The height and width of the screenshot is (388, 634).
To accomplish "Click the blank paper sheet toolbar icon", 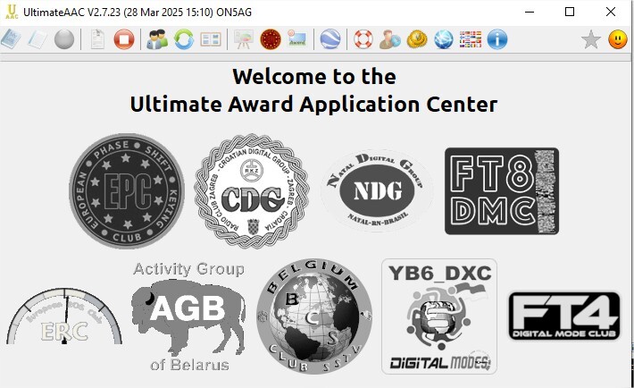I will [38, 39].
